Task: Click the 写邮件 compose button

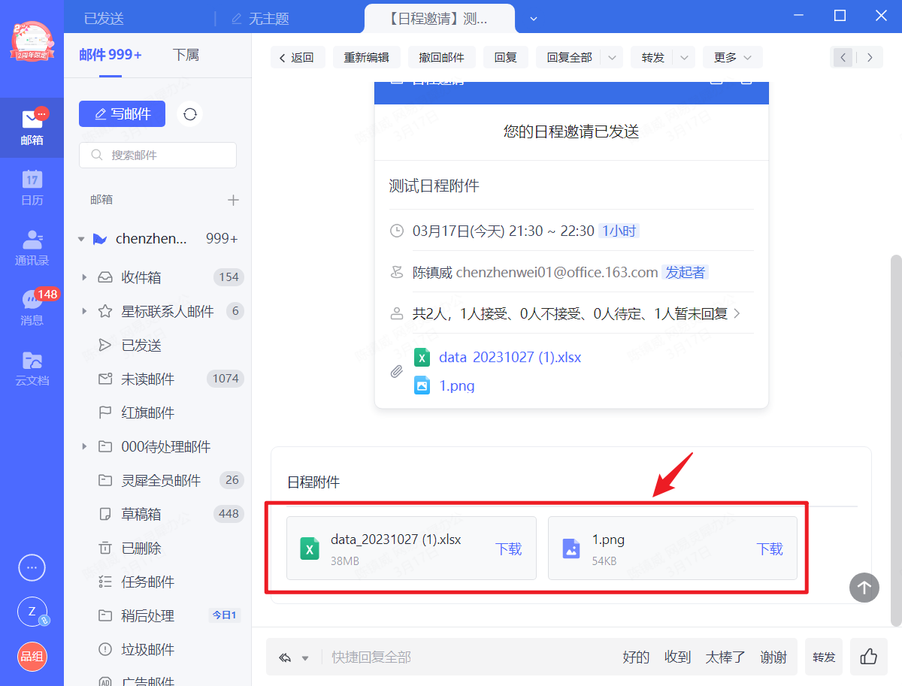Action: 122,113
